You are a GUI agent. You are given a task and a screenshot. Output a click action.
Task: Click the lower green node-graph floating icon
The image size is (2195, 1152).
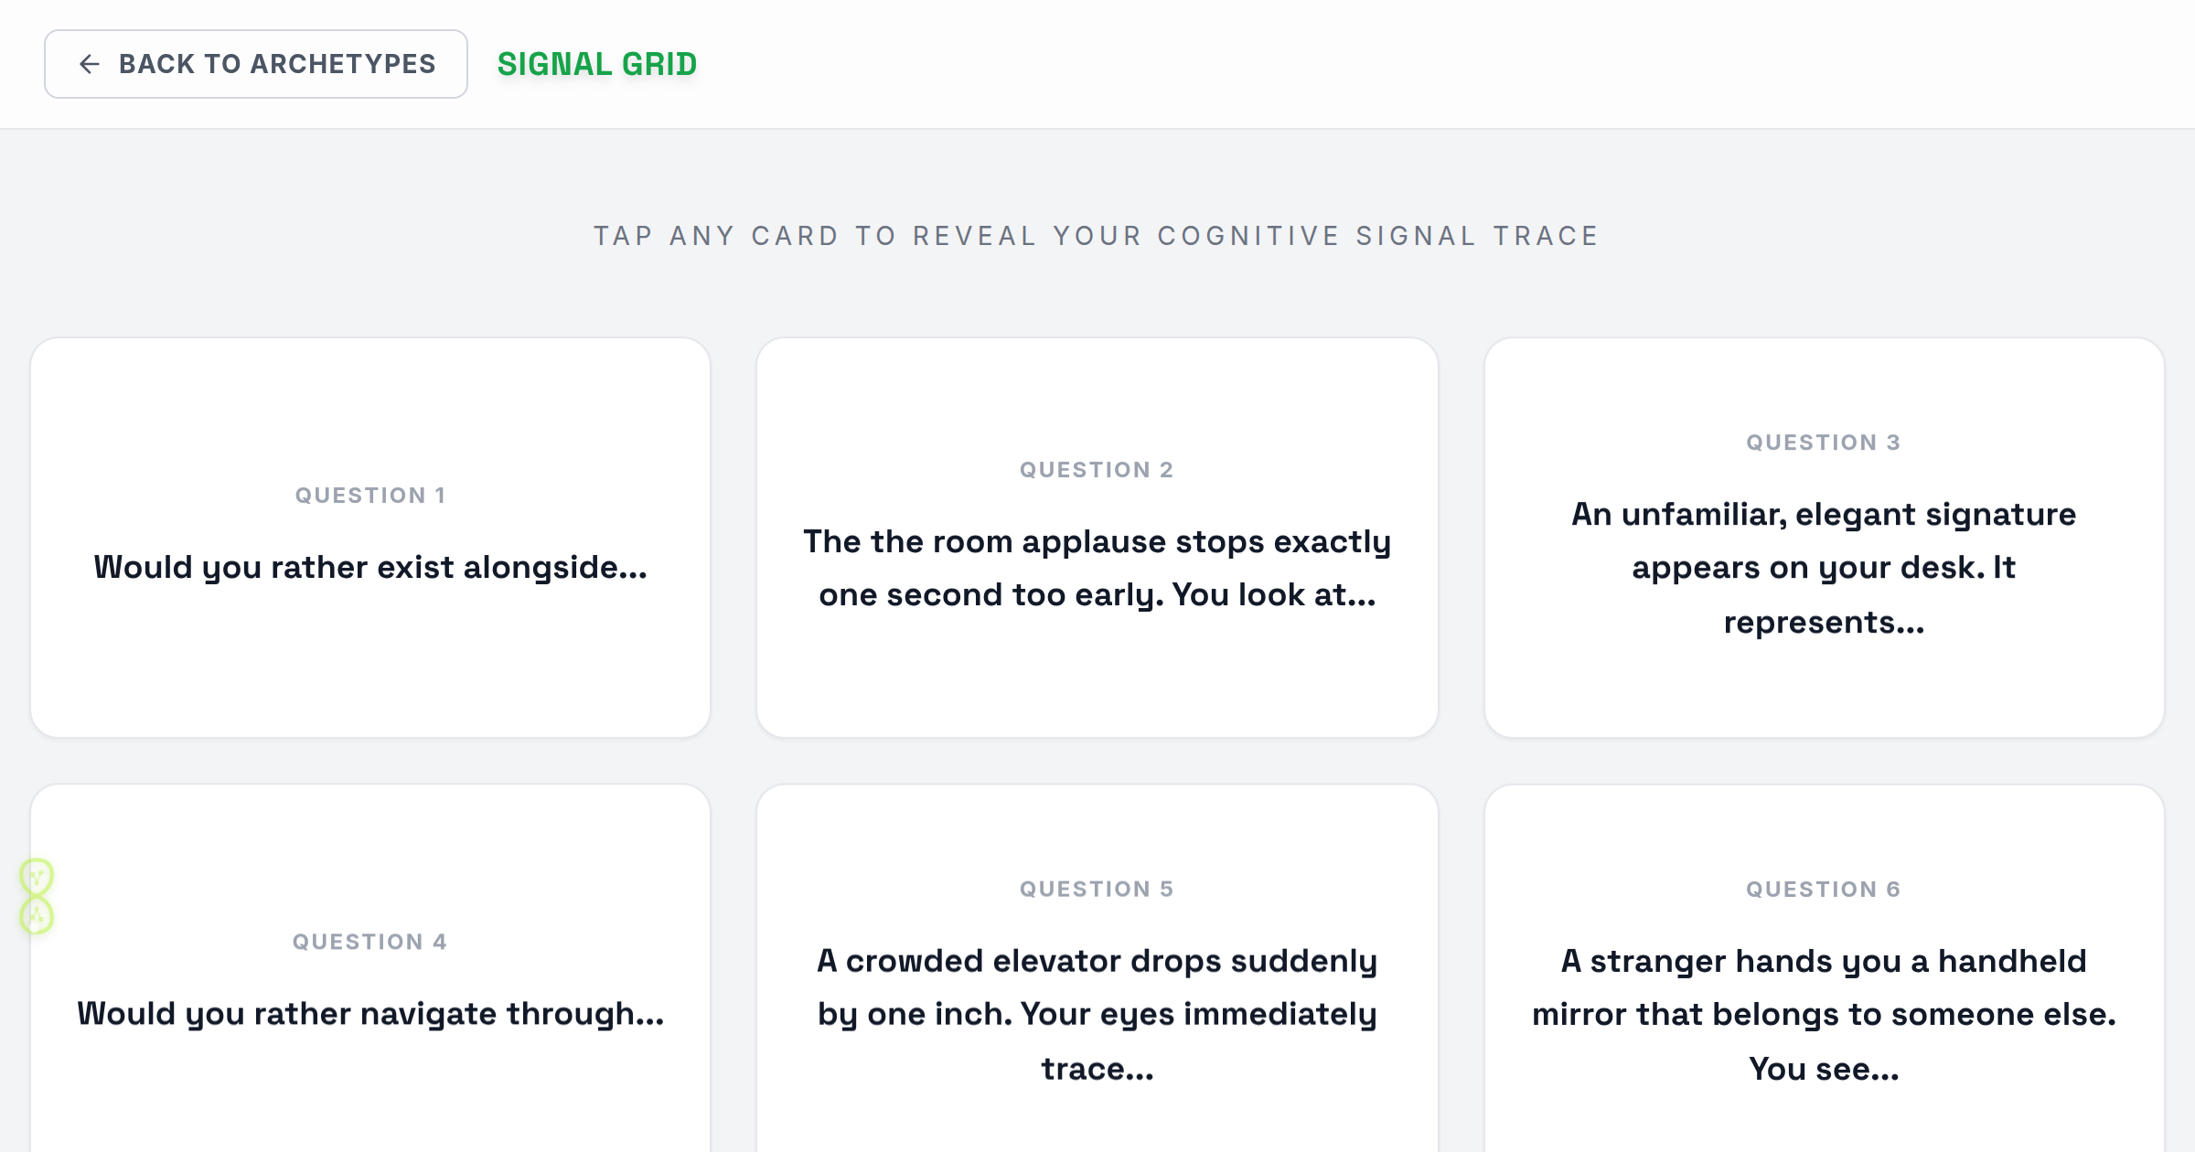37,915
